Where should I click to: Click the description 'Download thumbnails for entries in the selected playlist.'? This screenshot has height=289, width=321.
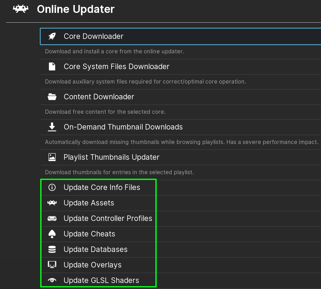pyautogui.click(x=119, y=172)
